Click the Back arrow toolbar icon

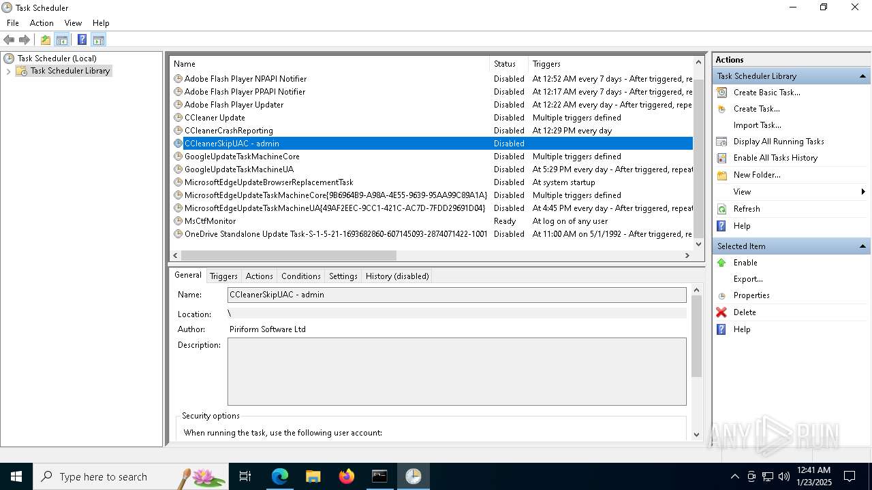(x=9, y=39)
